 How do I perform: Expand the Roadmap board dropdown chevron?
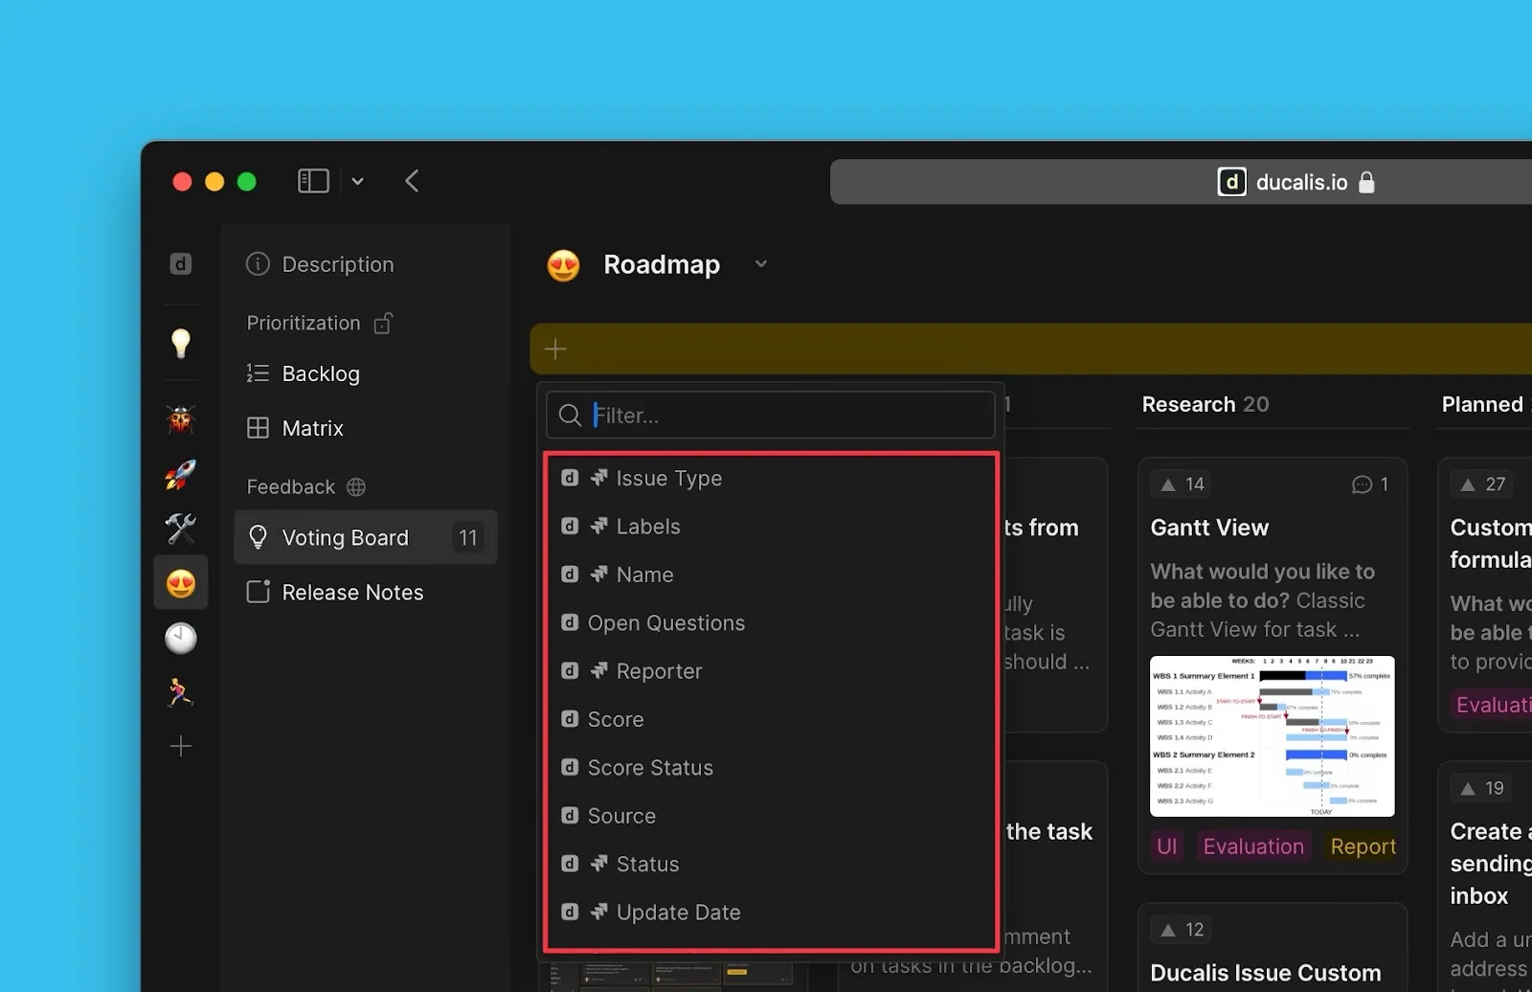tap(761, 264)
